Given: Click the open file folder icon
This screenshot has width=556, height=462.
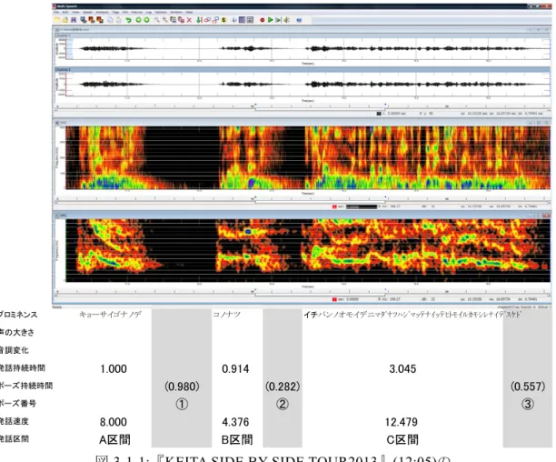Looking at the screenshot, I should (x=57, y=20).
